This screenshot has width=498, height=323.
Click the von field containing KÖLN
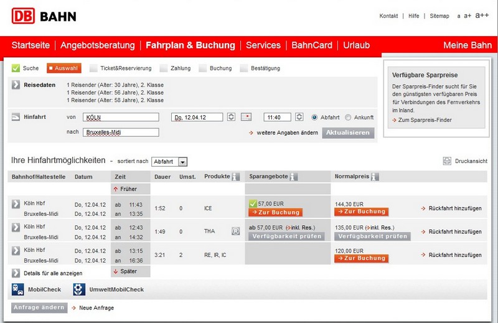121,117
